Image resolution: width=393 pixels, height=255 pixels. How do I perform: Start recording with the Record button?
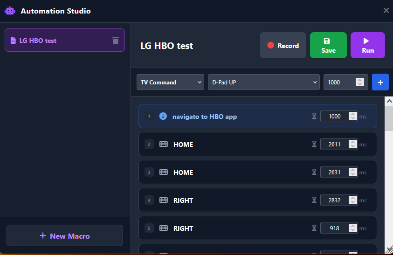[283, 45]
